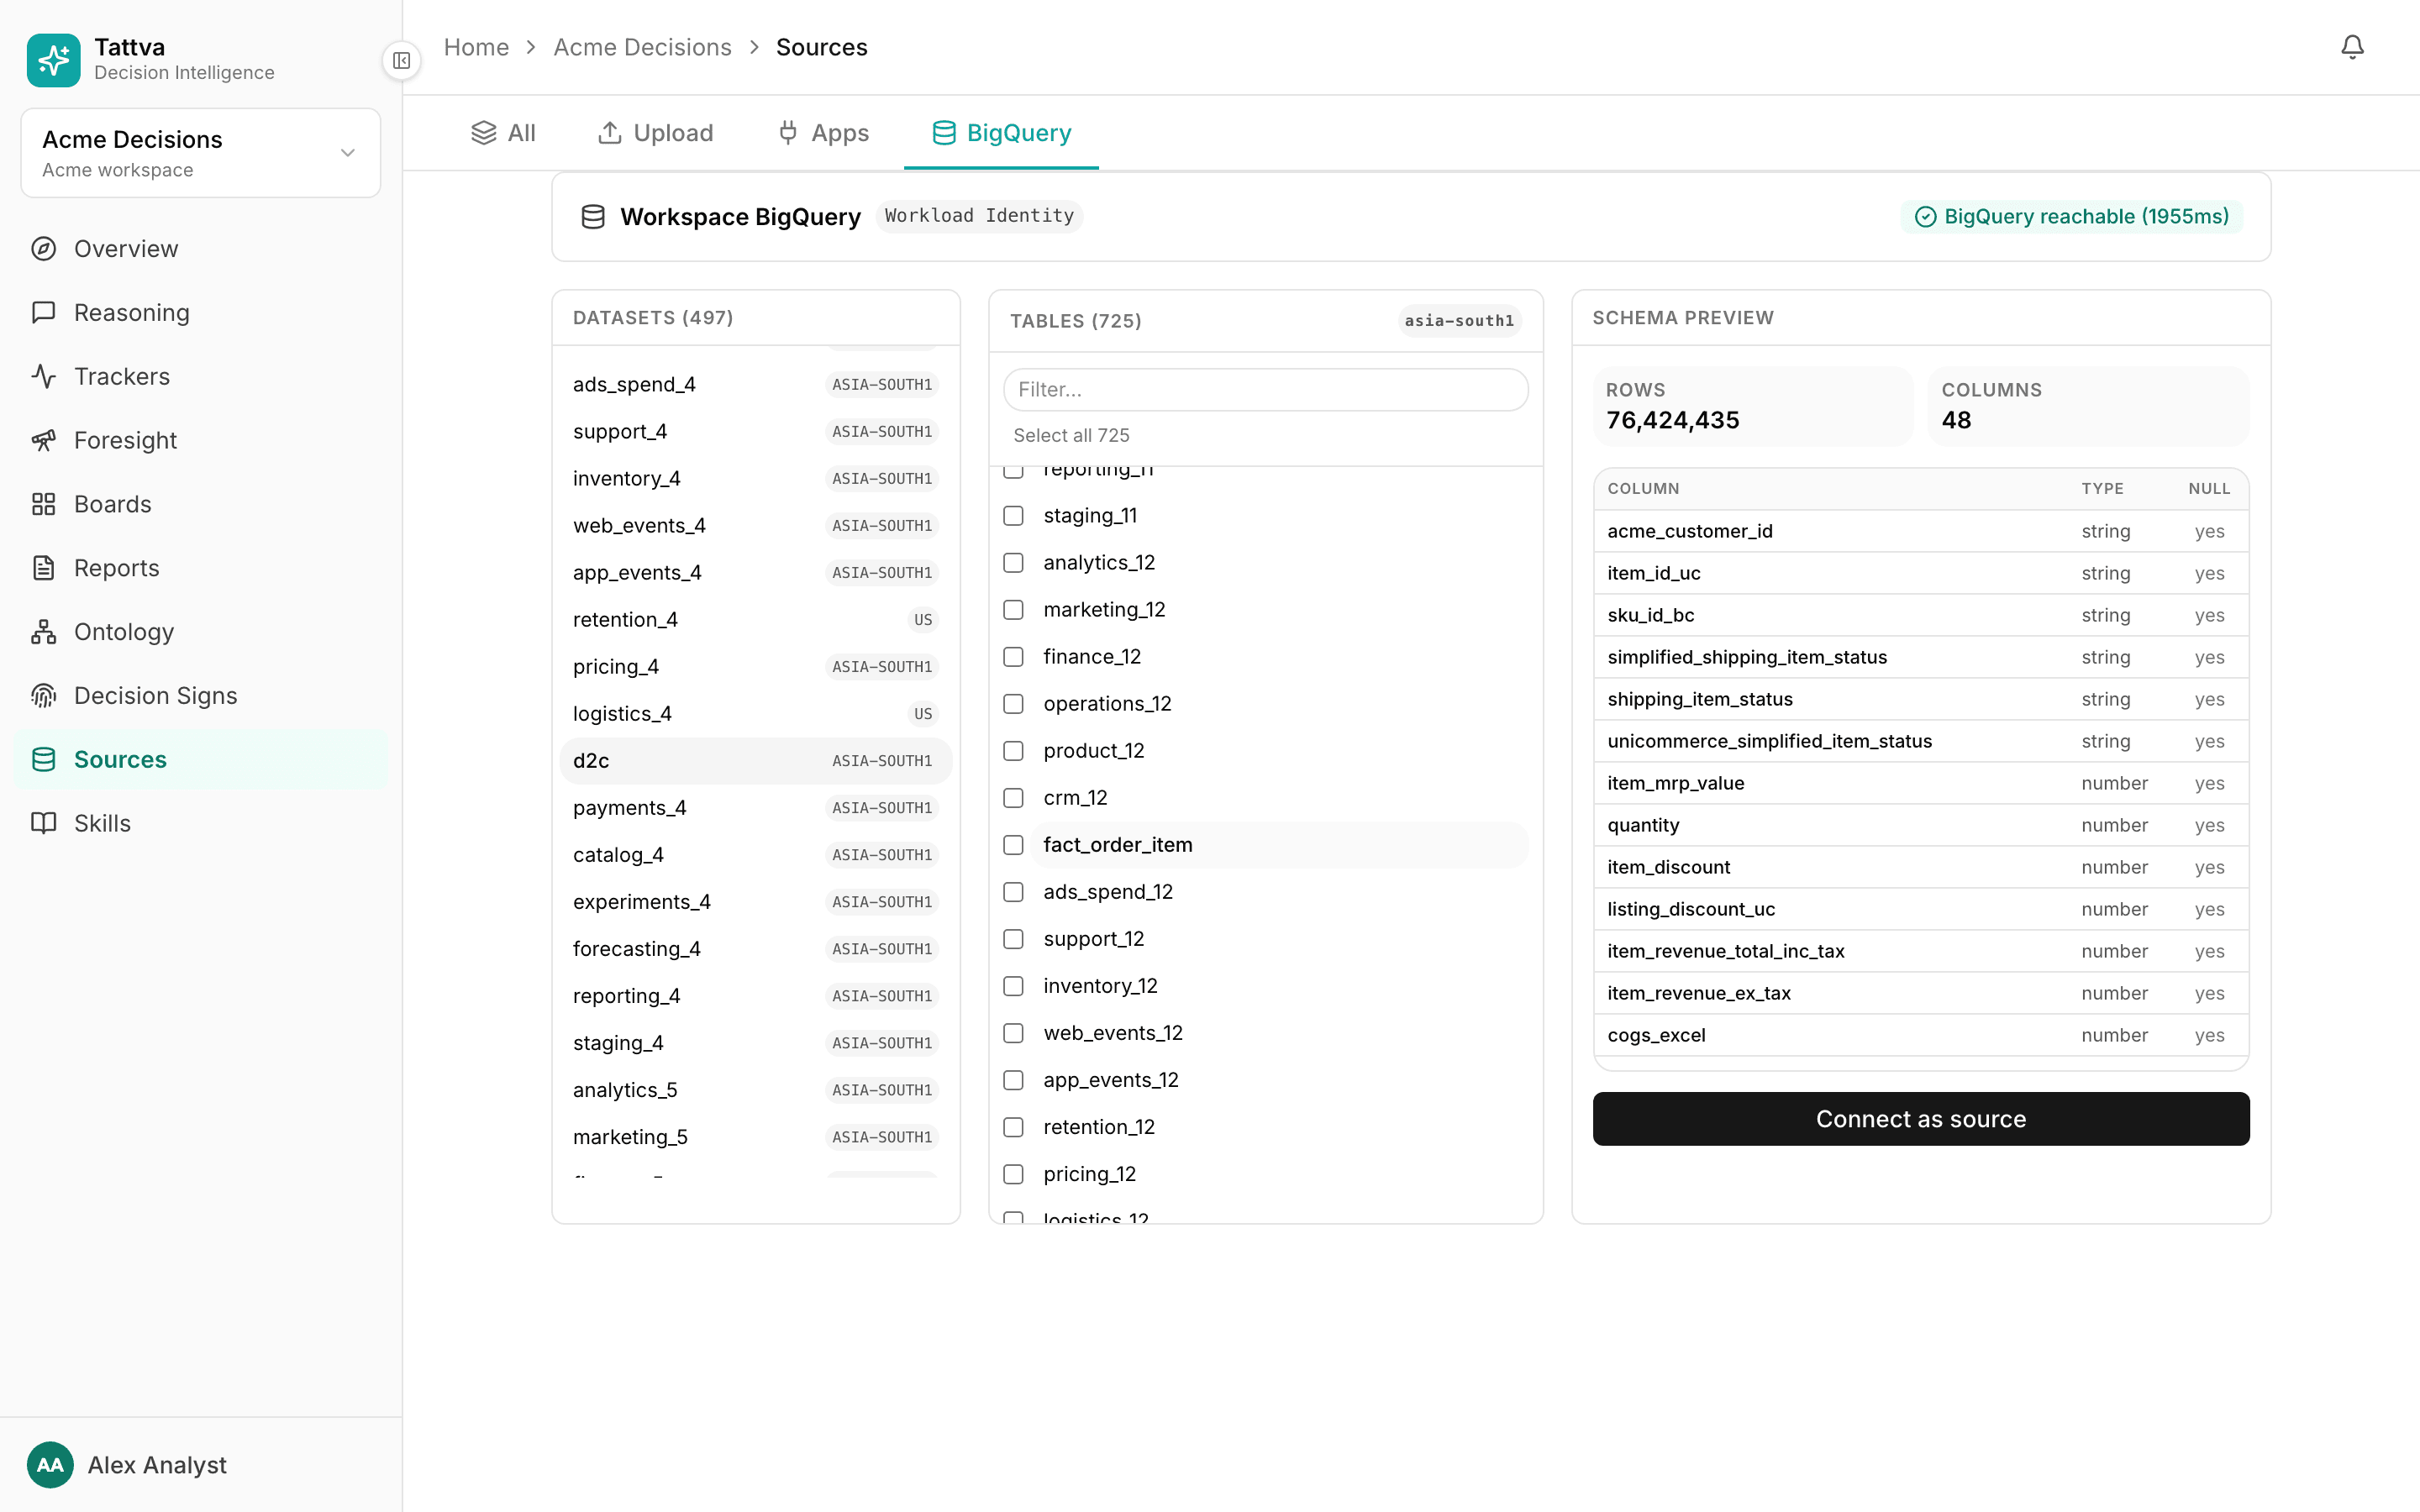Check the staging_11 table checkbox
2420x1512 pixels.
coord(1013,516)
